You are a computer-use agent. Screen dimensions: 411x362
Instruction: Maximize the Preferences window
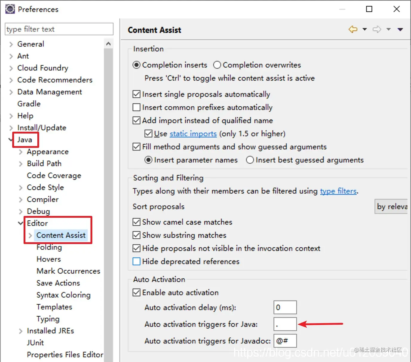tap(369, 9)
